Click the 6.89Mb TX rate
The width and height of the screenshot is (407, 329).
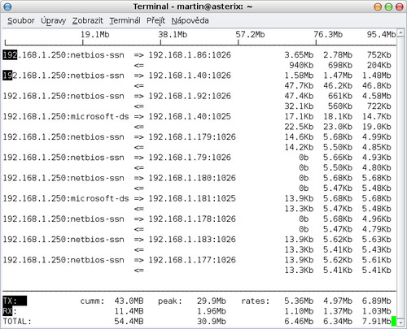pyautogui.click(x=377, y=301)
